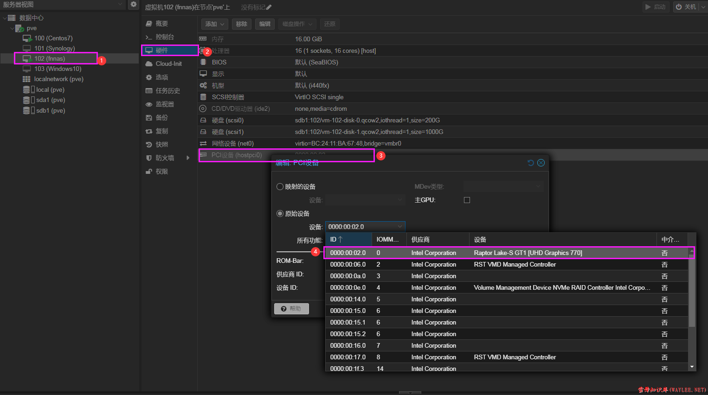Select the 映射的设备 radio option
This screenshot has height=395, width=708.
(280, 186)
